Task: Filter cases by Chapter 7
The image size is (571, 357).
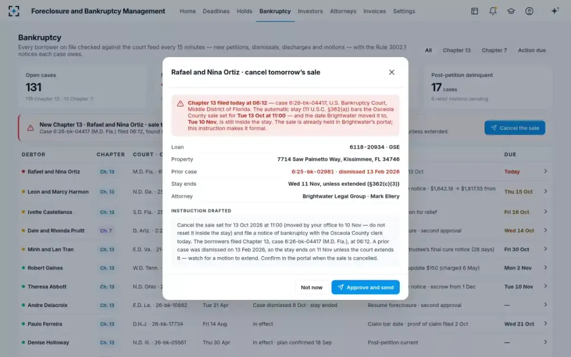Action: click(494, 50)
